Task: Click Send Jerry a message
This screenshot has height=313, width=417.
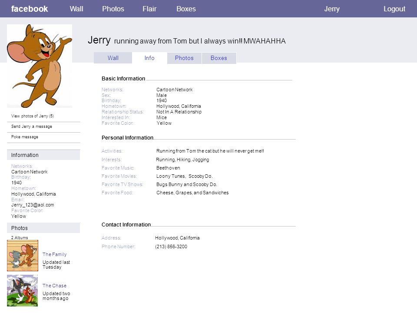Action: (x=32, y=127)
